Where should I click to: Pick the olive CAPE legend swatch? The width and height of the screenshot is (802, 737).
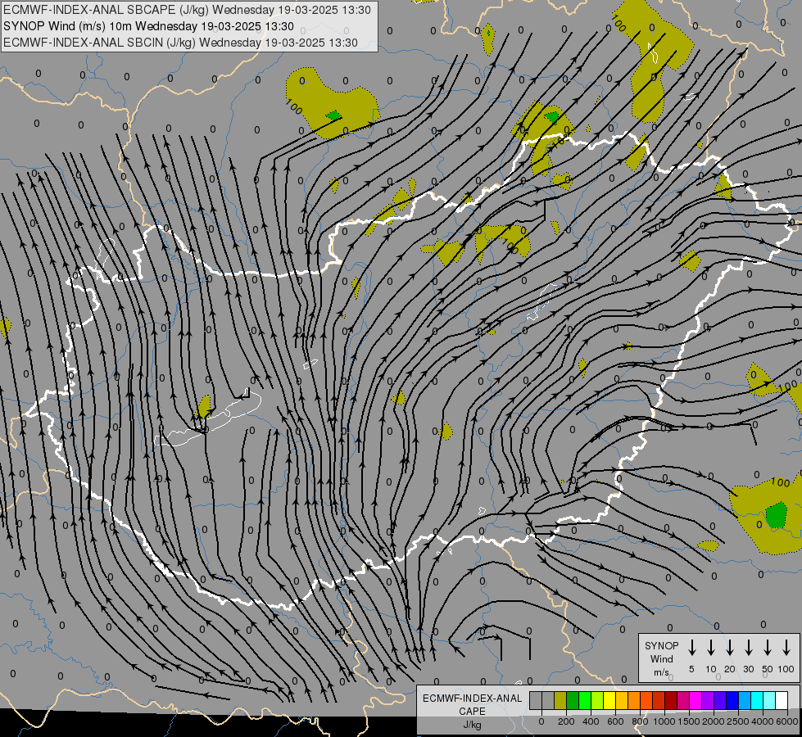pyautogui.click(x=560, y=701)
